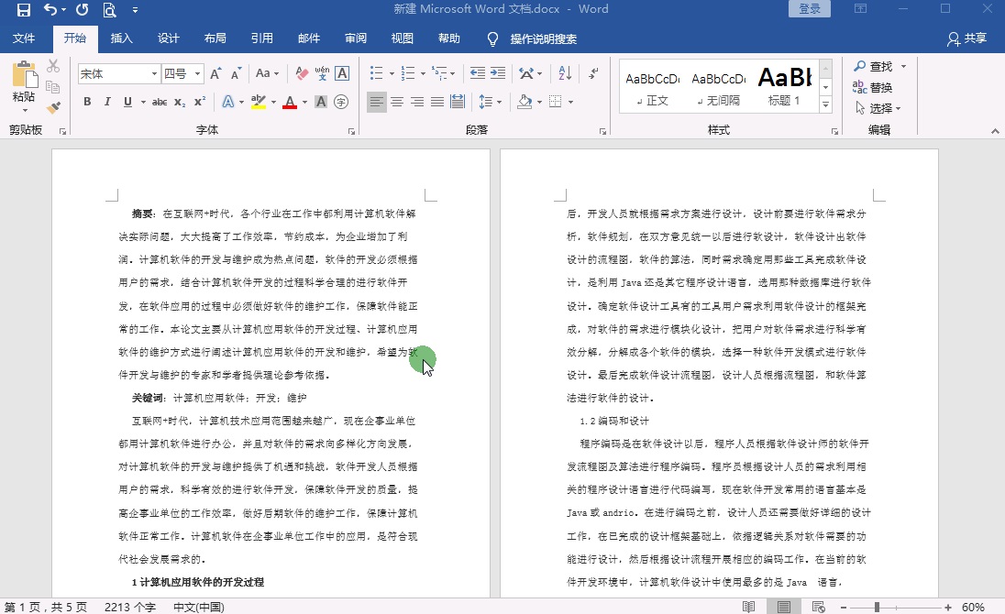
Task: Toggle Italic formatting
Action: 107,102
